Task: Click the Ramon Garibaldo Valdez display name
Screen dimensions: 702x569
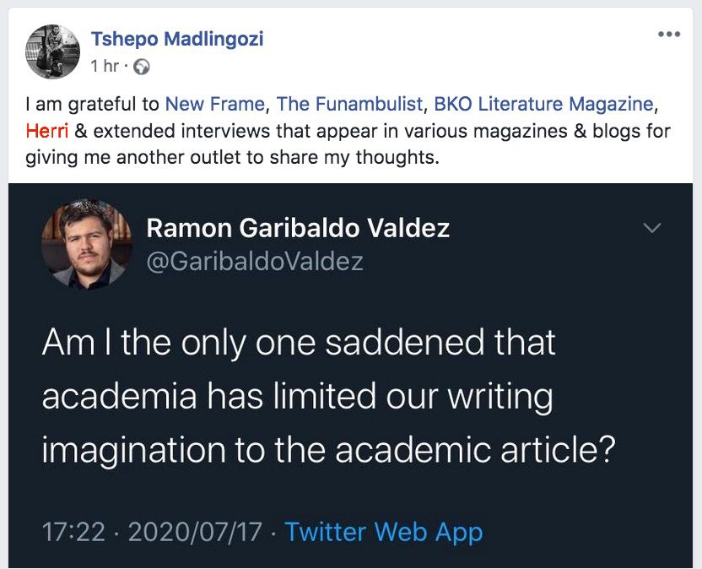Action: (298, 227)
